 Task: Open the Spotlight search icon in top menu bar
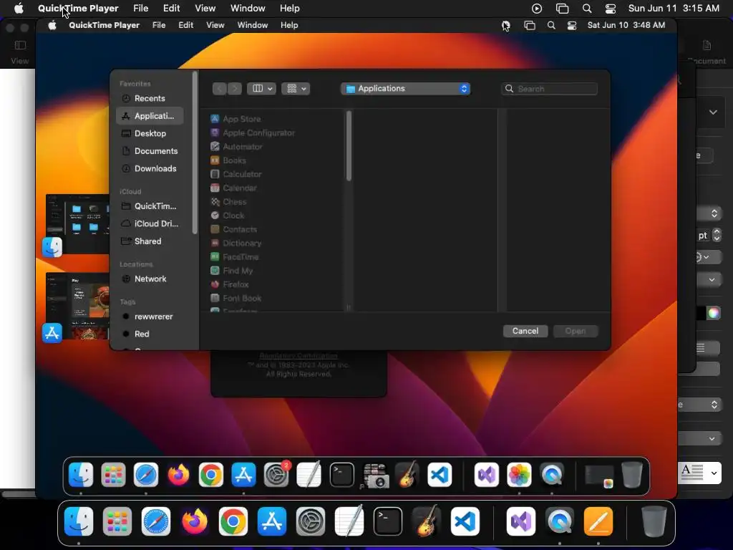tap(587, 9)
